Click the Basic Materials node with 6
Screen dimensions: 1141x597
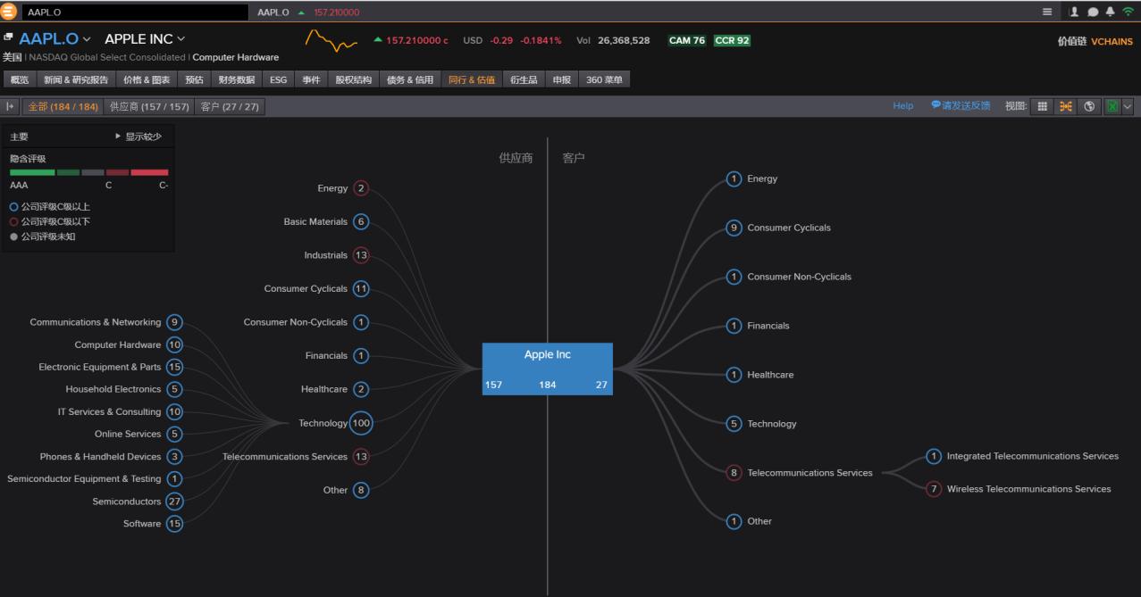[361, 221]
